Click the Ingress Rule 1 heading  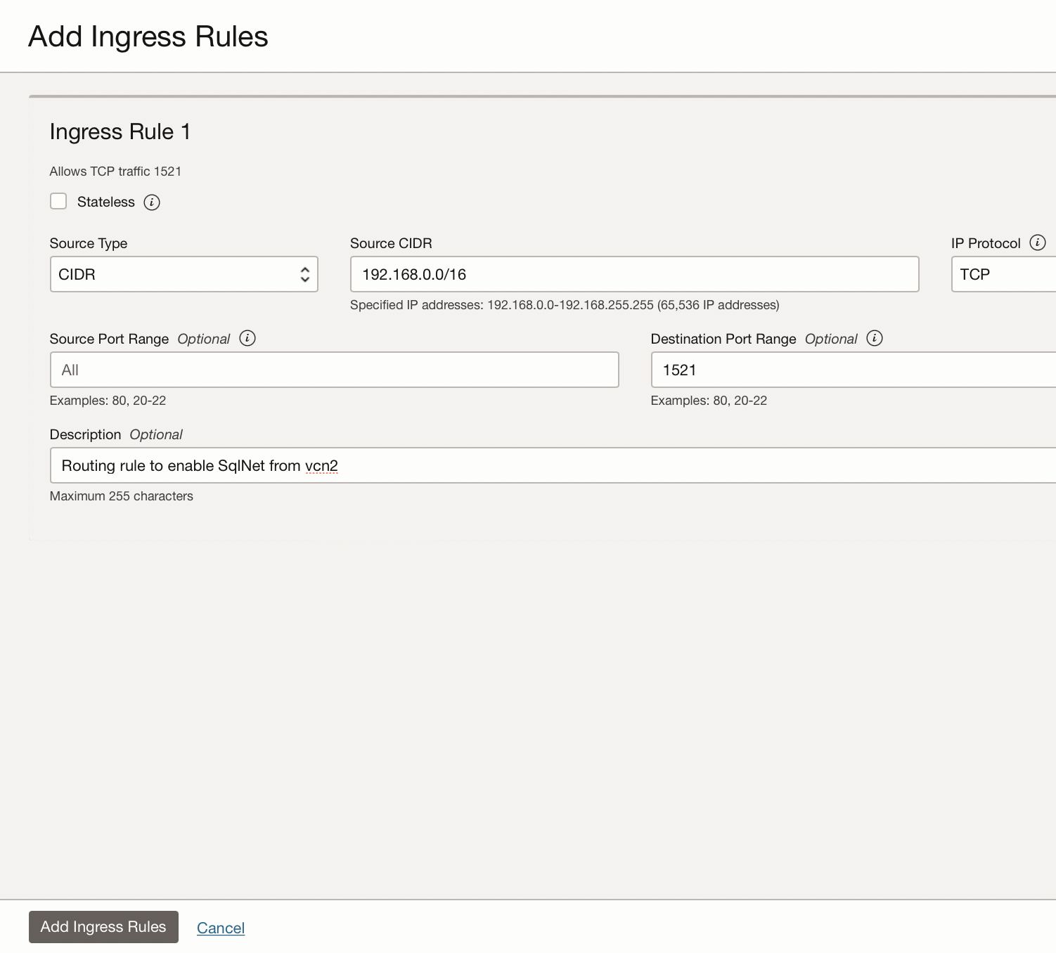click(x=120, y=131)
